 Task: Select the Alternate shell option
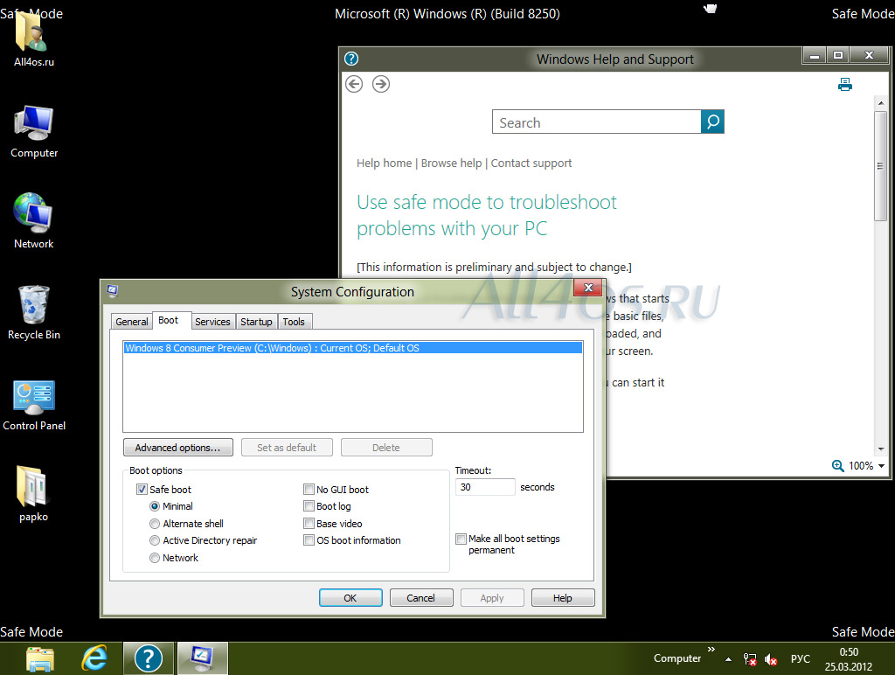(x=154, y=524)
